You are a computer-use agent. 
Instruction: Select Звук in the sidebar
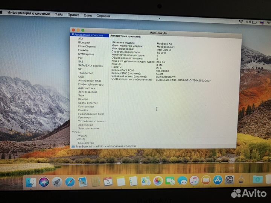coord(81,95)
